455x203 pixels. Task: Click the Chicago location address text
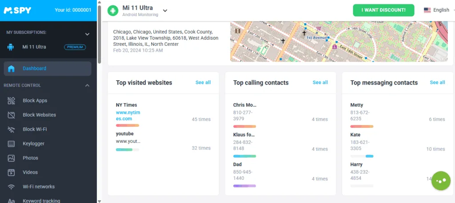point(166,38)
